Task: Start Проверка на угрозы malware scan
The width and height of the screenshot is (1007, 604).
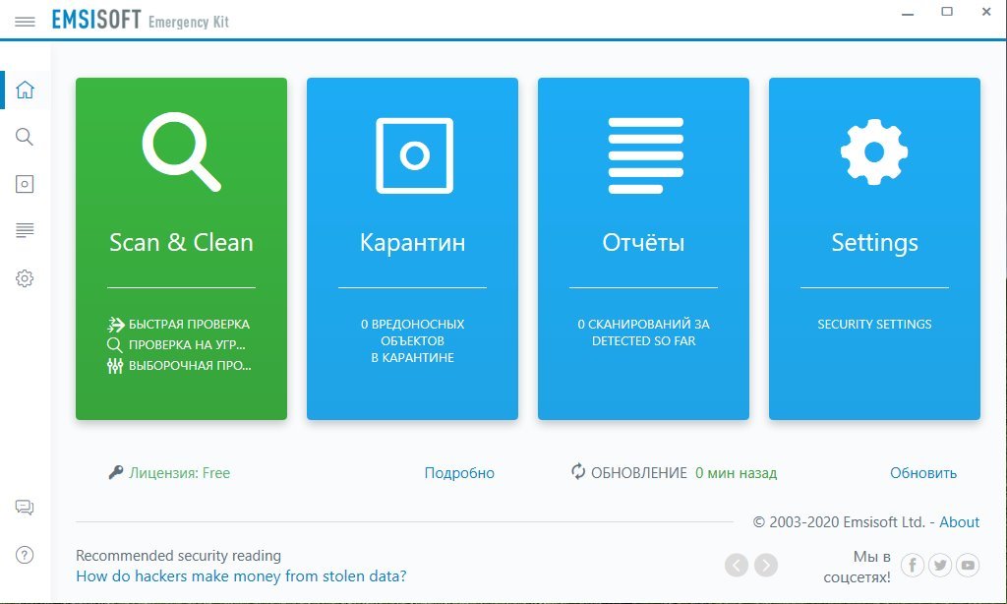Action: (187, 345)
